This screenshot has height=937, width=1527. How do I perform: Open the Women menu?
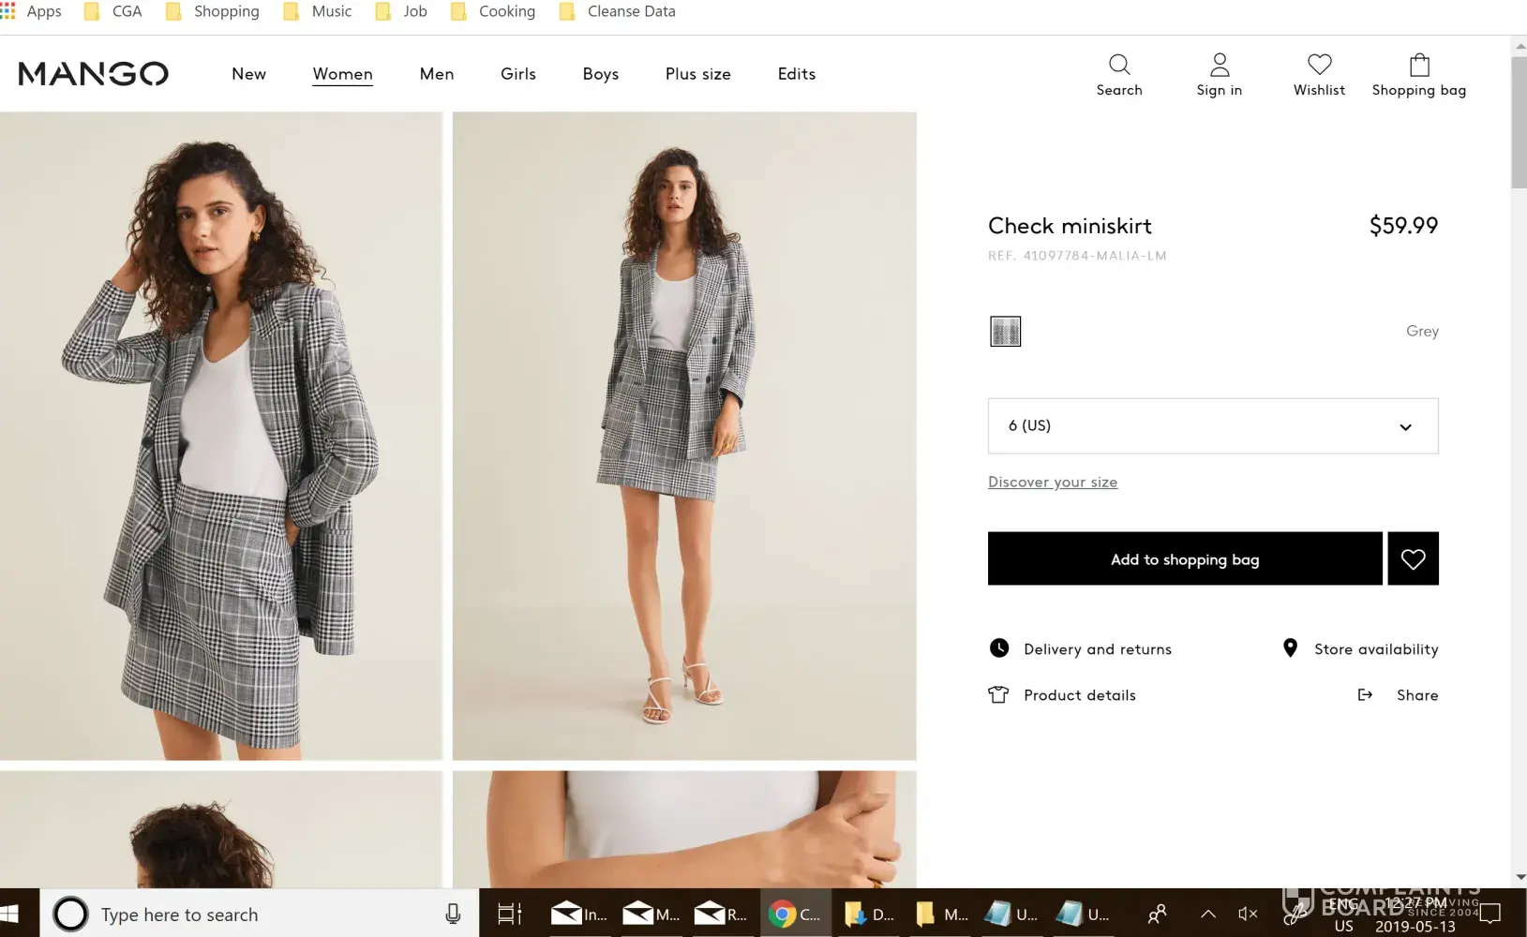[342, 74]
